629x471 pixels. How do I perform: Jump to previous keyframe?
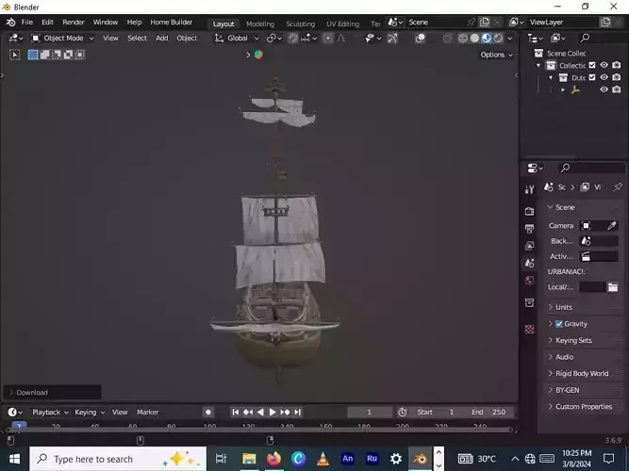(x=248, y=412)
